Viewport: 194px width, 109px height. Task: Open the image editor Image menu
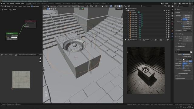click(11, 54)
